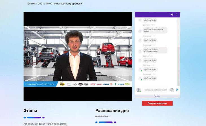Viewport: 206px width, 126px height.
Task: Open the chat three-dot options menu
Action: (177, 15)
